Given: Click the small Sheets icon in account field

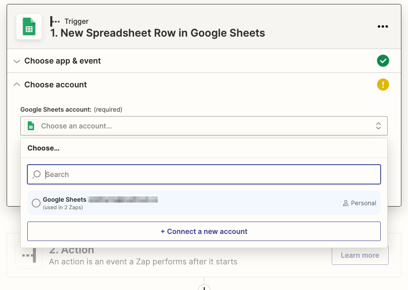Looking at the screenshot, I should (31, 126).
